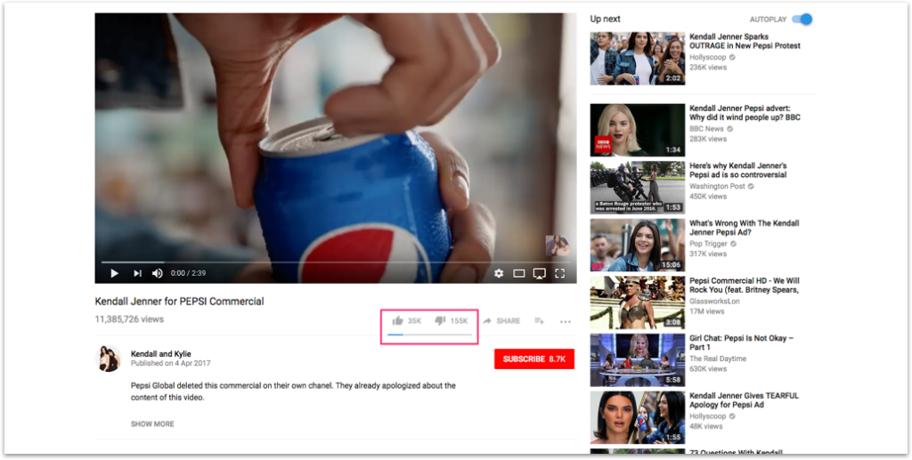
Task: Click the '630K views' count
Action: 708,369
